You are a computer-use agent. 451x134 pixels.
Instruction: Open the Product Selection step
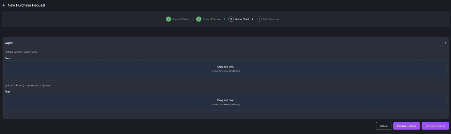211,19
